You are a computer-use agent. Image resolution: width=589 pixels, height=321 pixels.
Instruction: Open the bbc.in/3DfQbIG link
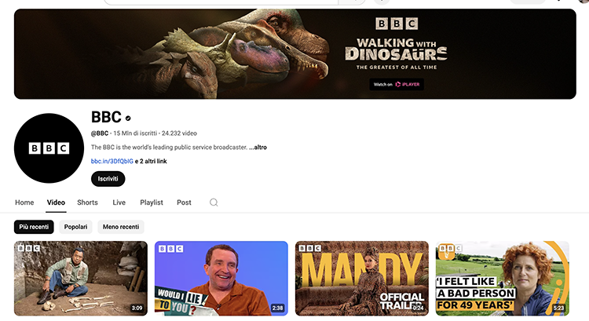click(112, 161)
